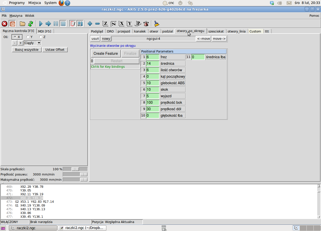Click the usuń button
The image size is (321, 231).
tap(95, 39)
